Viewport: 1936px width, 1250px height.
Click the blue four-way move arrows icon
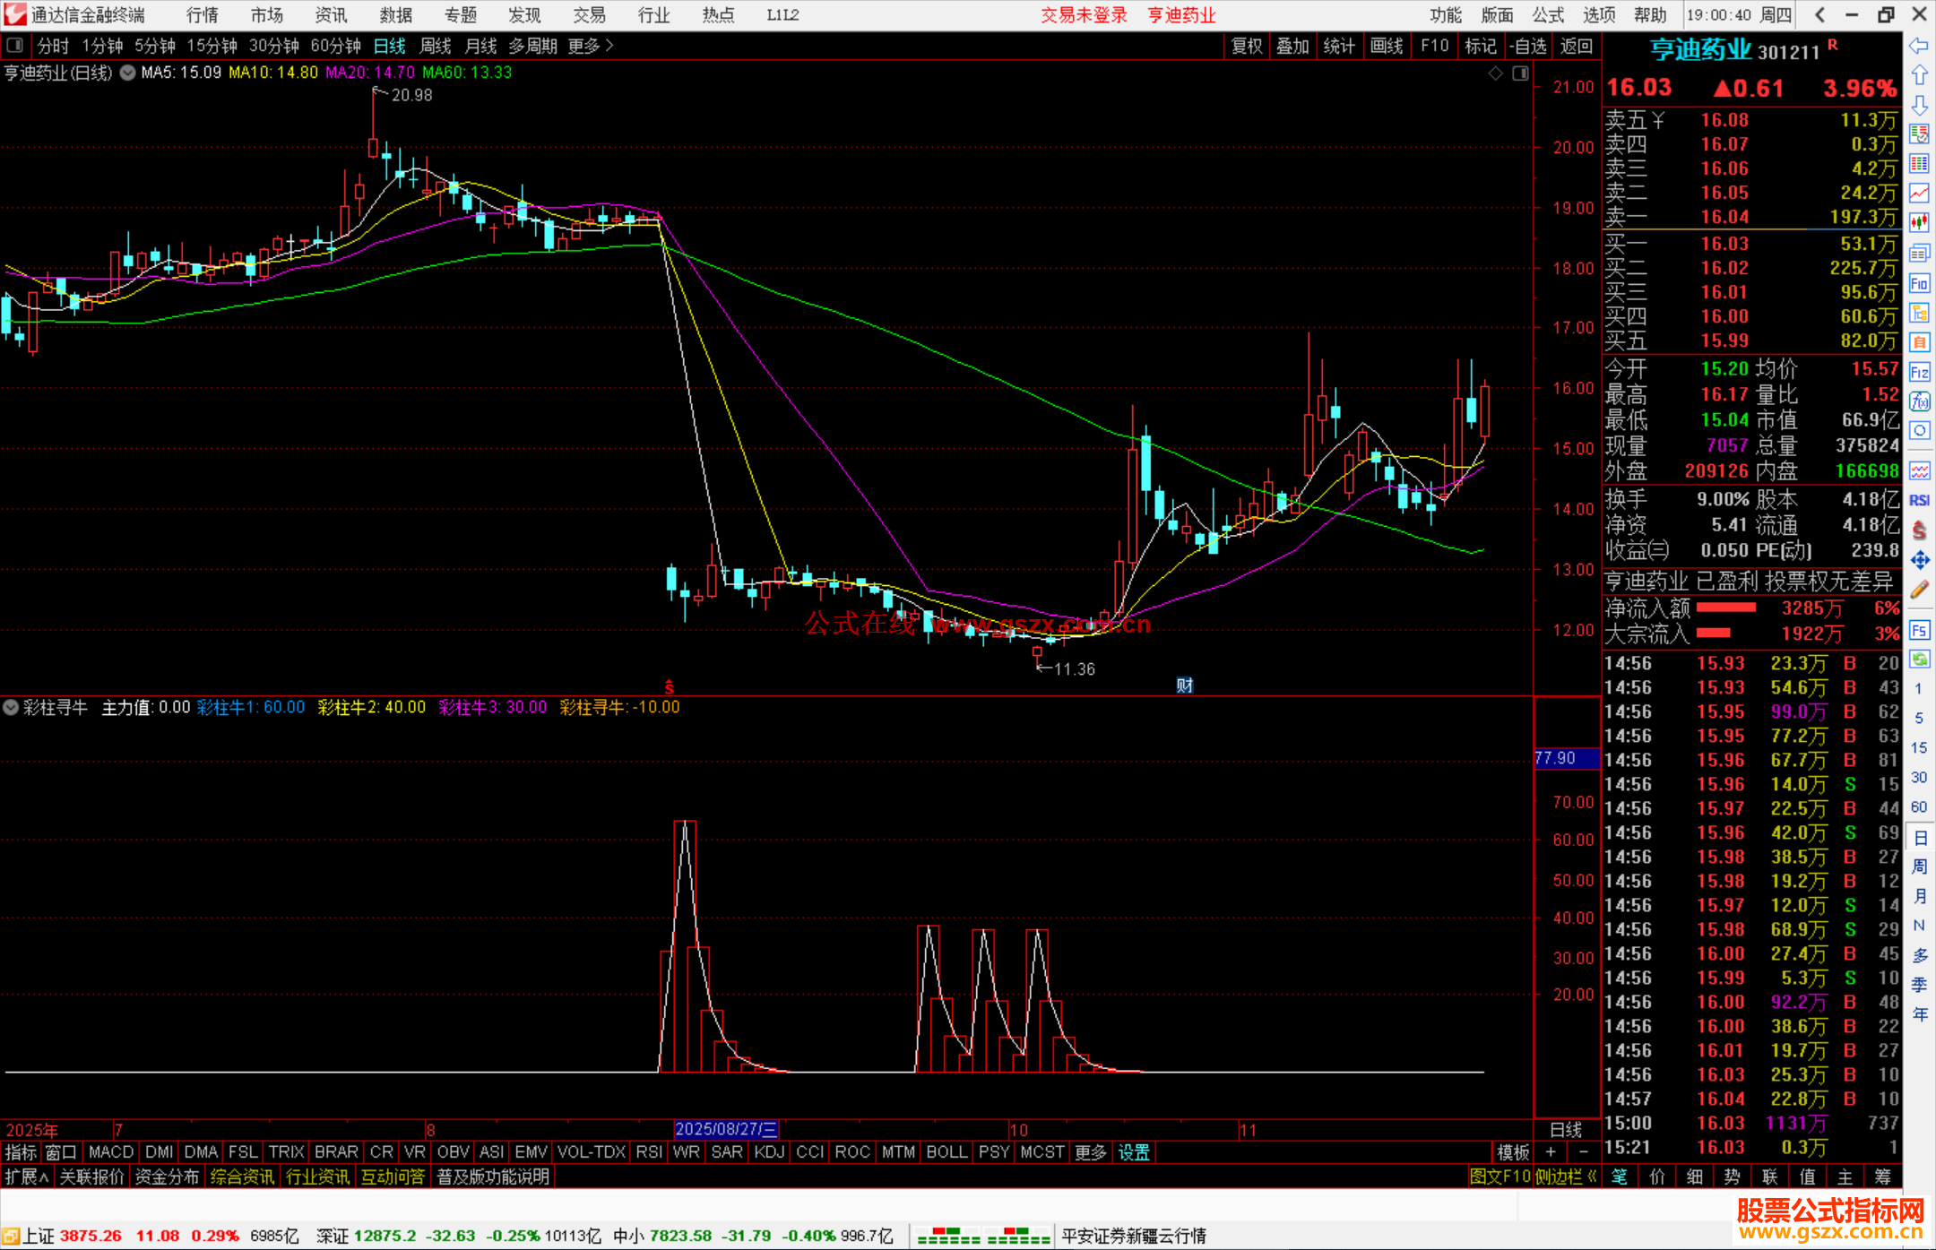point(1919,560)
